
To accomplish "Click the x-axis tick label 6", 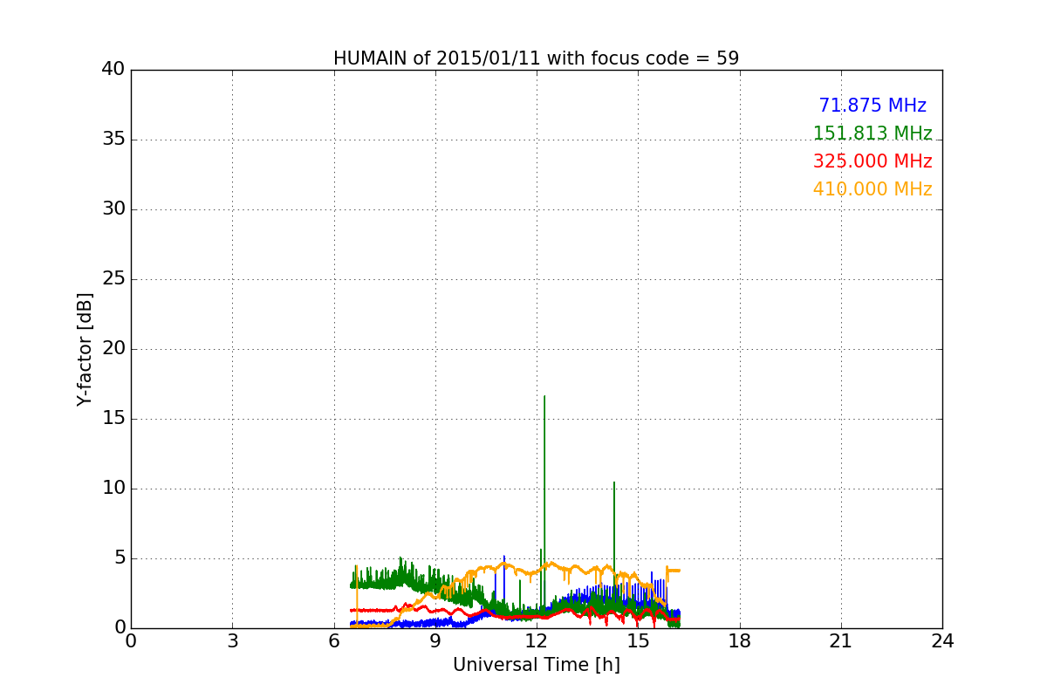I will click(x=334, y=641).
